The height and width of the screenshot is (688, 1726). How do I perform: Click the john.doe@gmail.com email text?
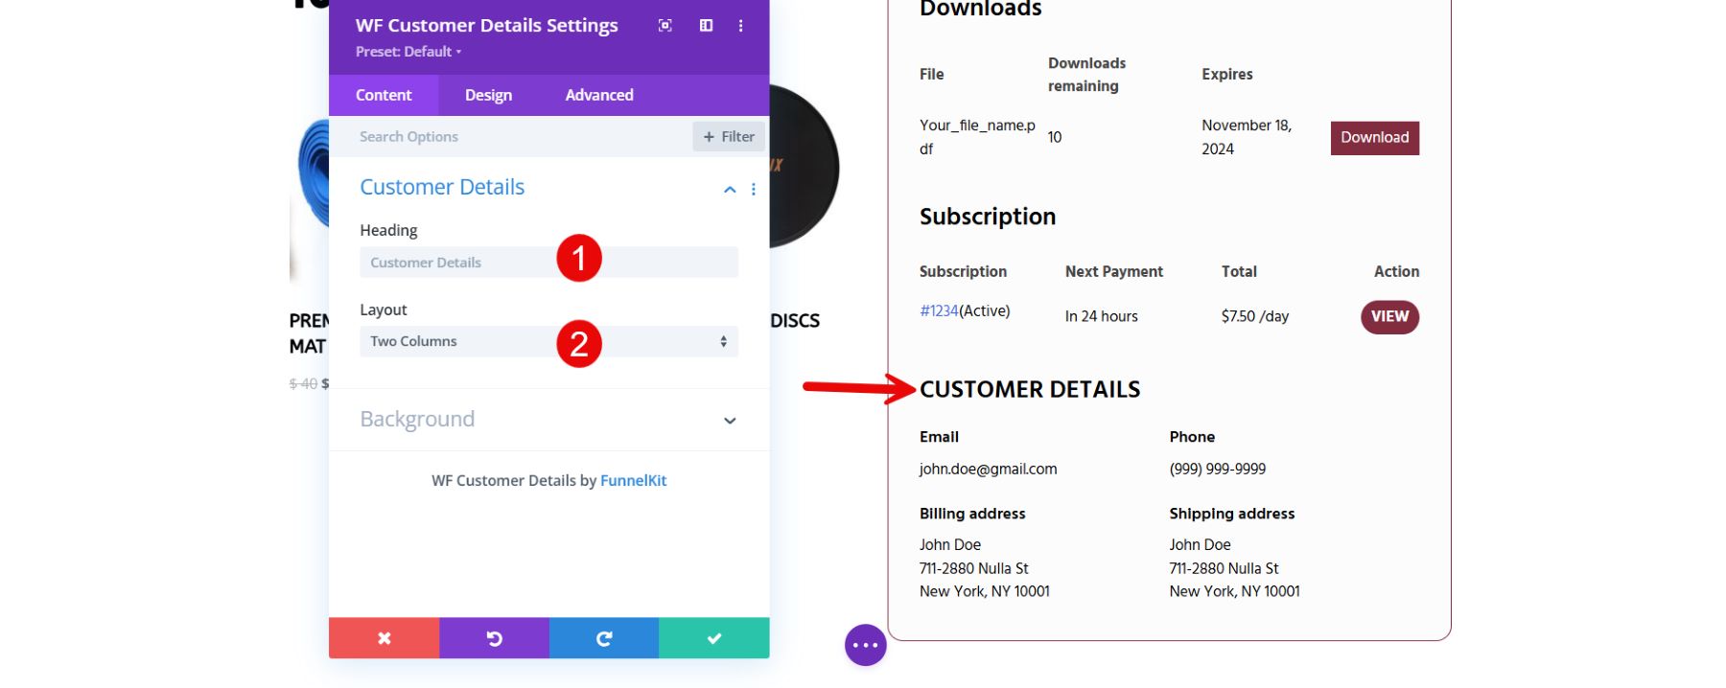coord(988,470)
